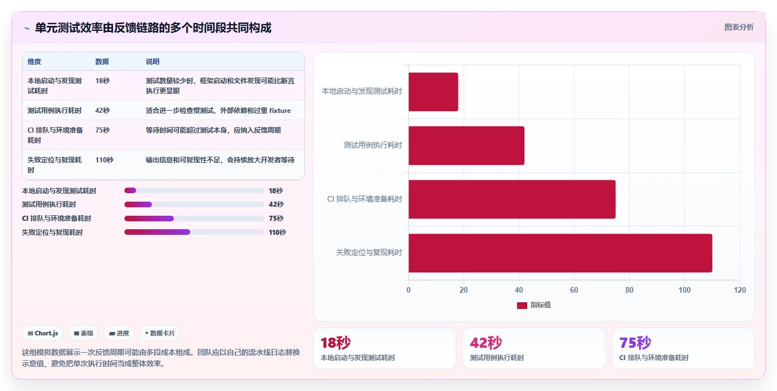Image resolution: width=777 pixels, height=391 pixels.
Task: Click the 110秒 value beside progress bar
Action: [x=277, y=233]
